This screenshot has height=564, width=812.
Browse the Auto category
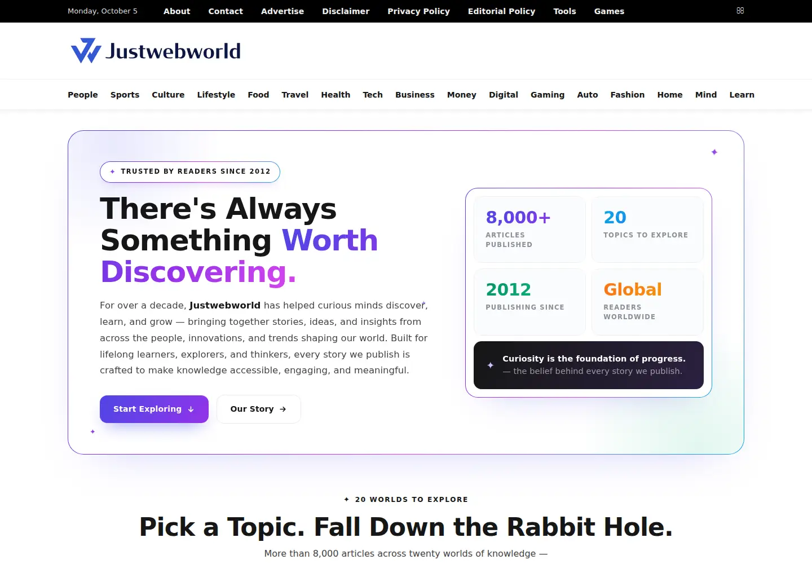(588, 95)
